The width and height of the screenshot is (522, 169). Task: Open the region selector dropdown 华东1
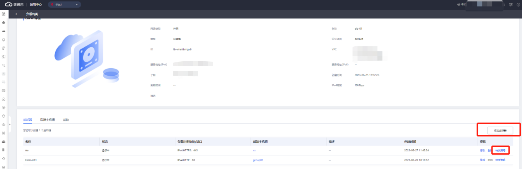[64, 5]
